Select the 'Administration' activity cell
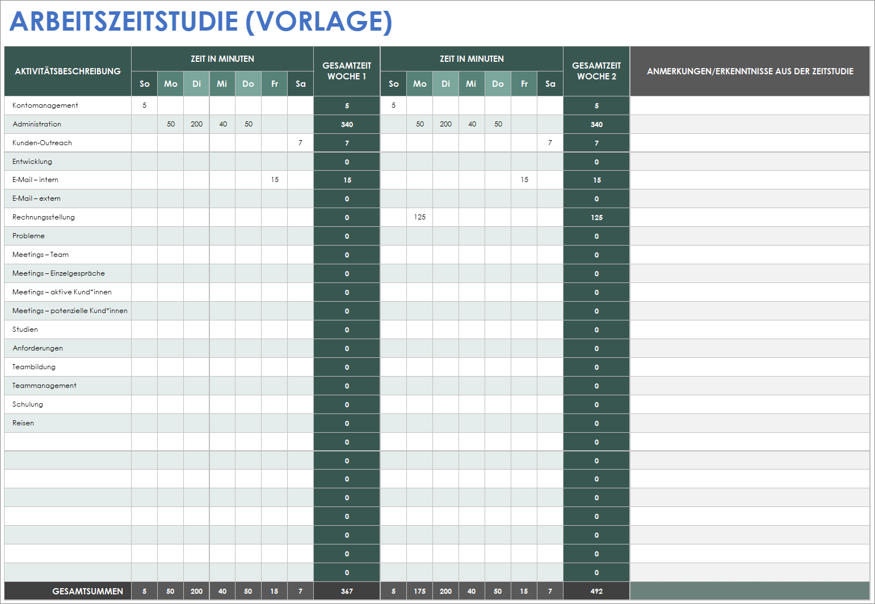The height and width of the screenshot is (604, 875). [x=68, y=124]
